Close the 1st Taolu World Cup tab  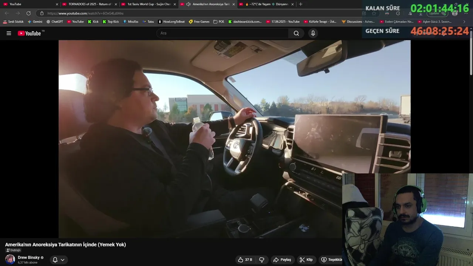coord(175,4)
